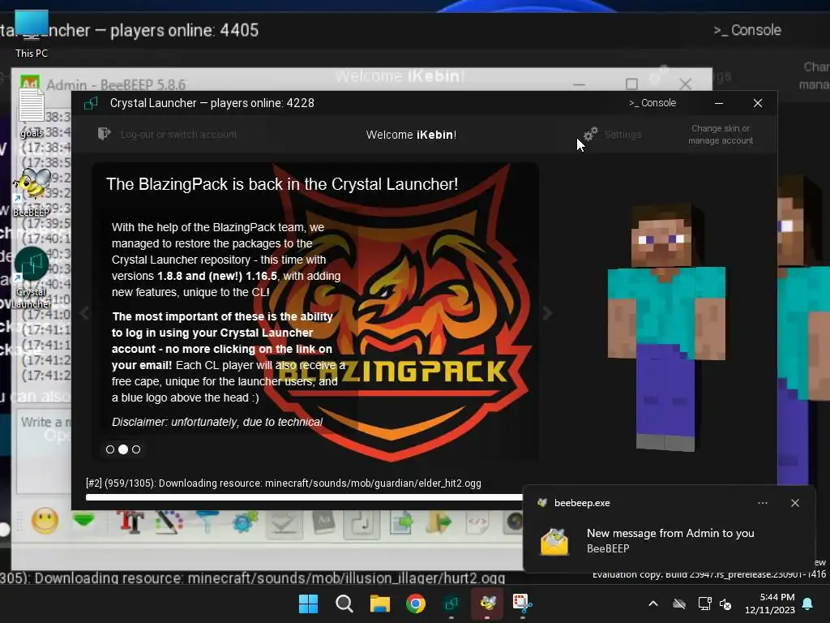Switch to Crystal Launcher taskbar icon
830x623 pixels.
tap(451, 604)
